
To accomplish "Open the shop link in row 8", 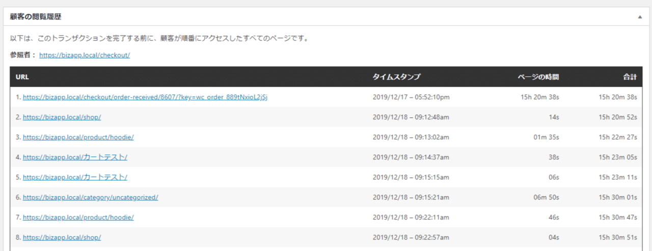I will (x=62, y=237).
